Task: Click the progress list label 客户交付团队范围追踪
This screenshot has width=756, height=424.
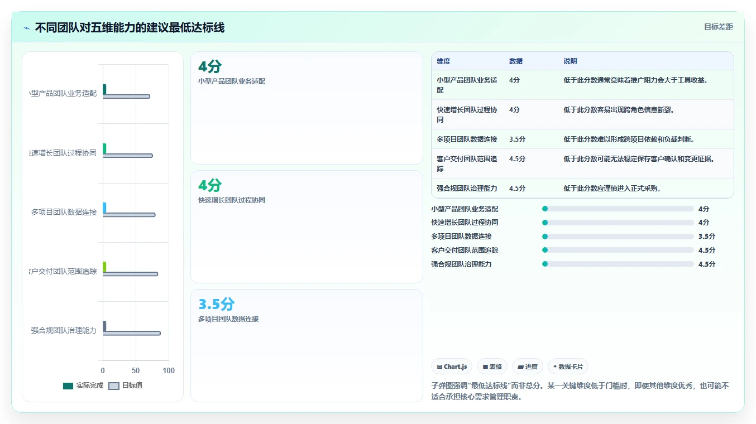Action: coord(465,250)
